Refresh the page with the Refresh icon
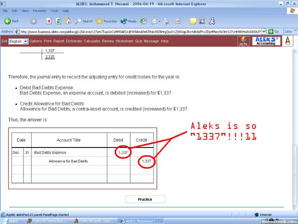 (58, 21)
